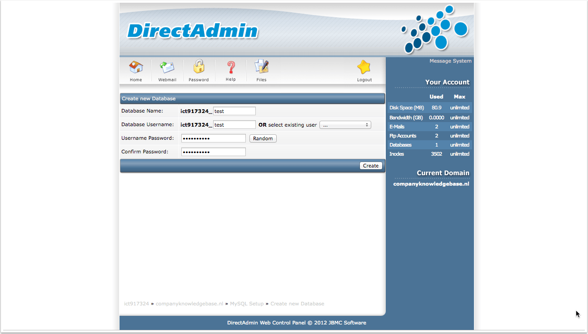This screenshot has width=588, height=334.
Task: Click the Inodes row label
Action: pyautogui.click(x=397, y=154)
